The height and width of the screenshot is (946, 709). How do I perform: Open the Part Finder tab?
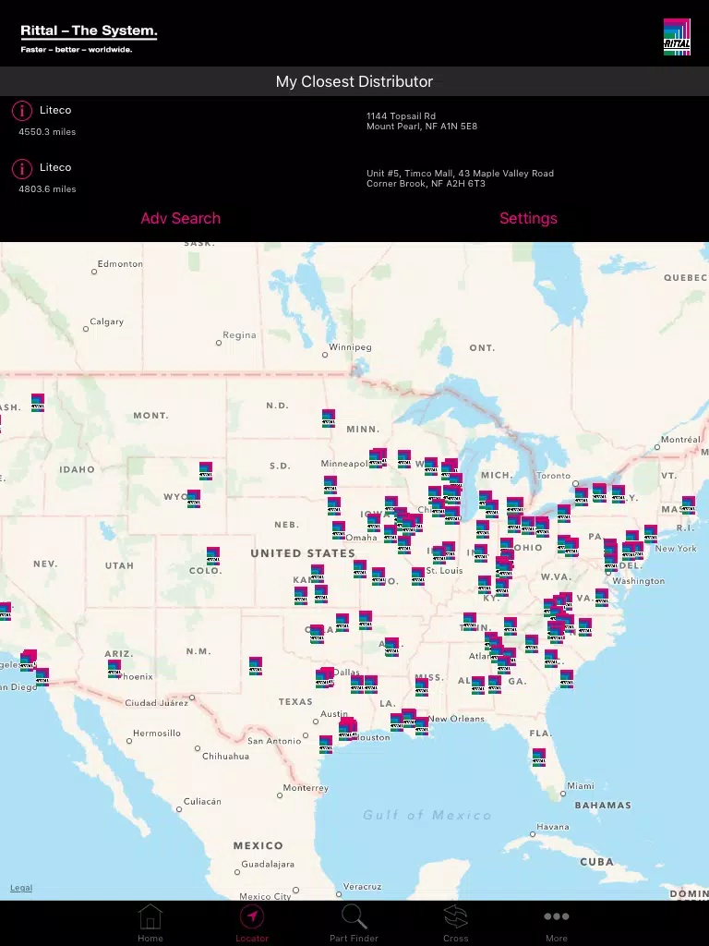pos(354,923)
